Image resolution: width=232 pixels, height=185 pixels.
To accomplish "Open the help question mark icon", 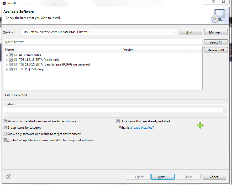I will (9, 176).
